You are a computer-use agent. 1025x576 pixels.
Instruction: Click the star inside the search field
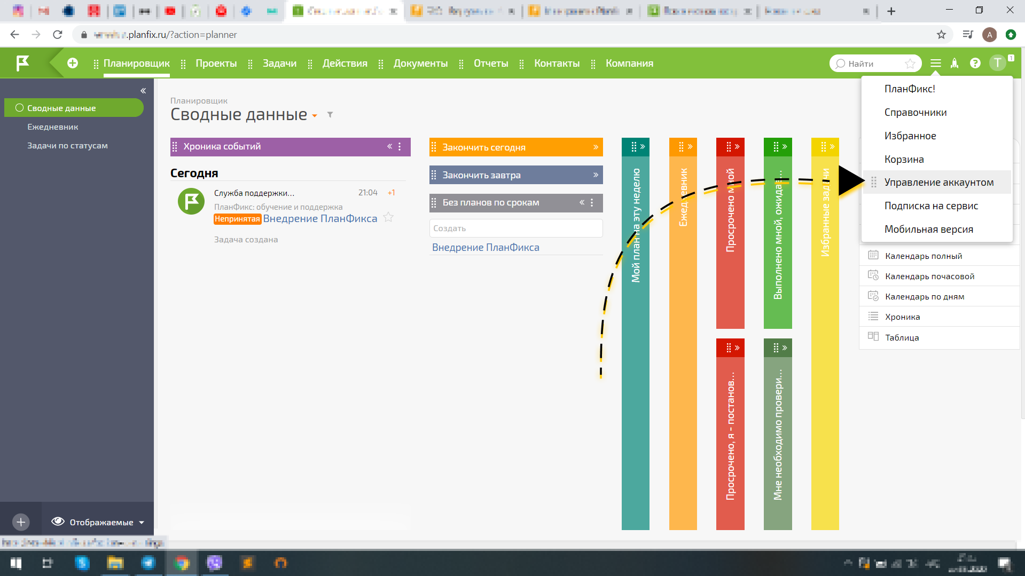tap(910, 63)
